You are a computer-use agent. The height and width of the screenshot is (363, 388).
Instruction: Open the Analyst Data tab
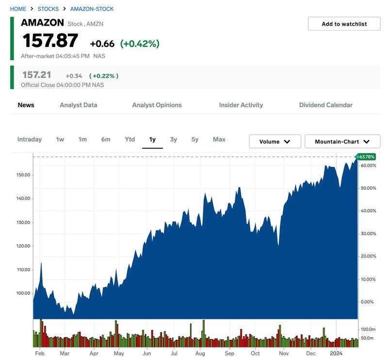point(79,105)
